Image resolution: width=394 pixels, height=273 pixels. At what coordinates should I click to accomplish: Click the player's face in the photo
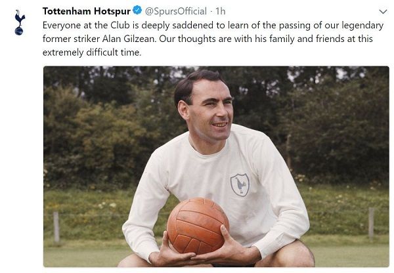coord(211,108)
